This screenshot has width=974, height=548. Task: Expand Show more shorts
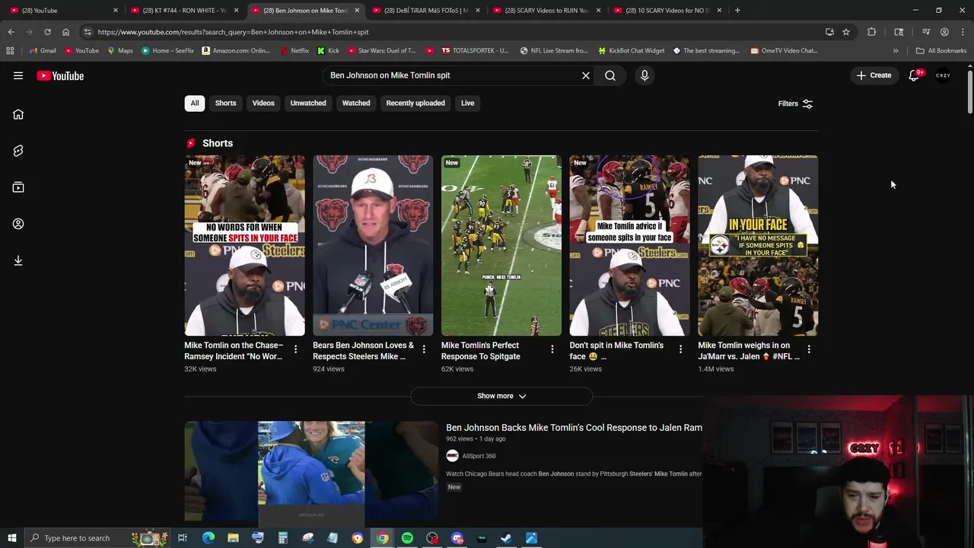coord(501,396)
